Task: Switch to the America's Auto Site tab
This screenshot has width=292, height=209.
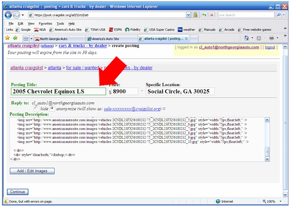Action: pyautogui.click(x=112, y=39)
